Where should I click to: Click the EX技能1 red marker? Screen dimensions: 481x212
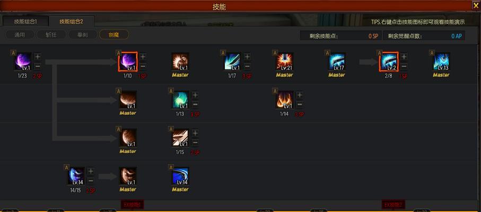132,205
